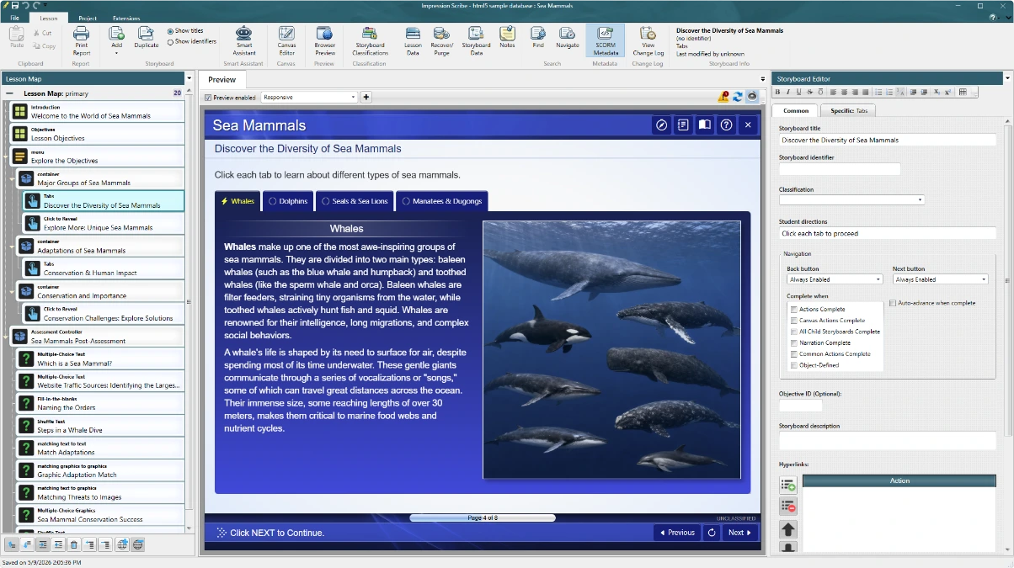
Task: Click the Print Report icon
Action: coord(81,34)
